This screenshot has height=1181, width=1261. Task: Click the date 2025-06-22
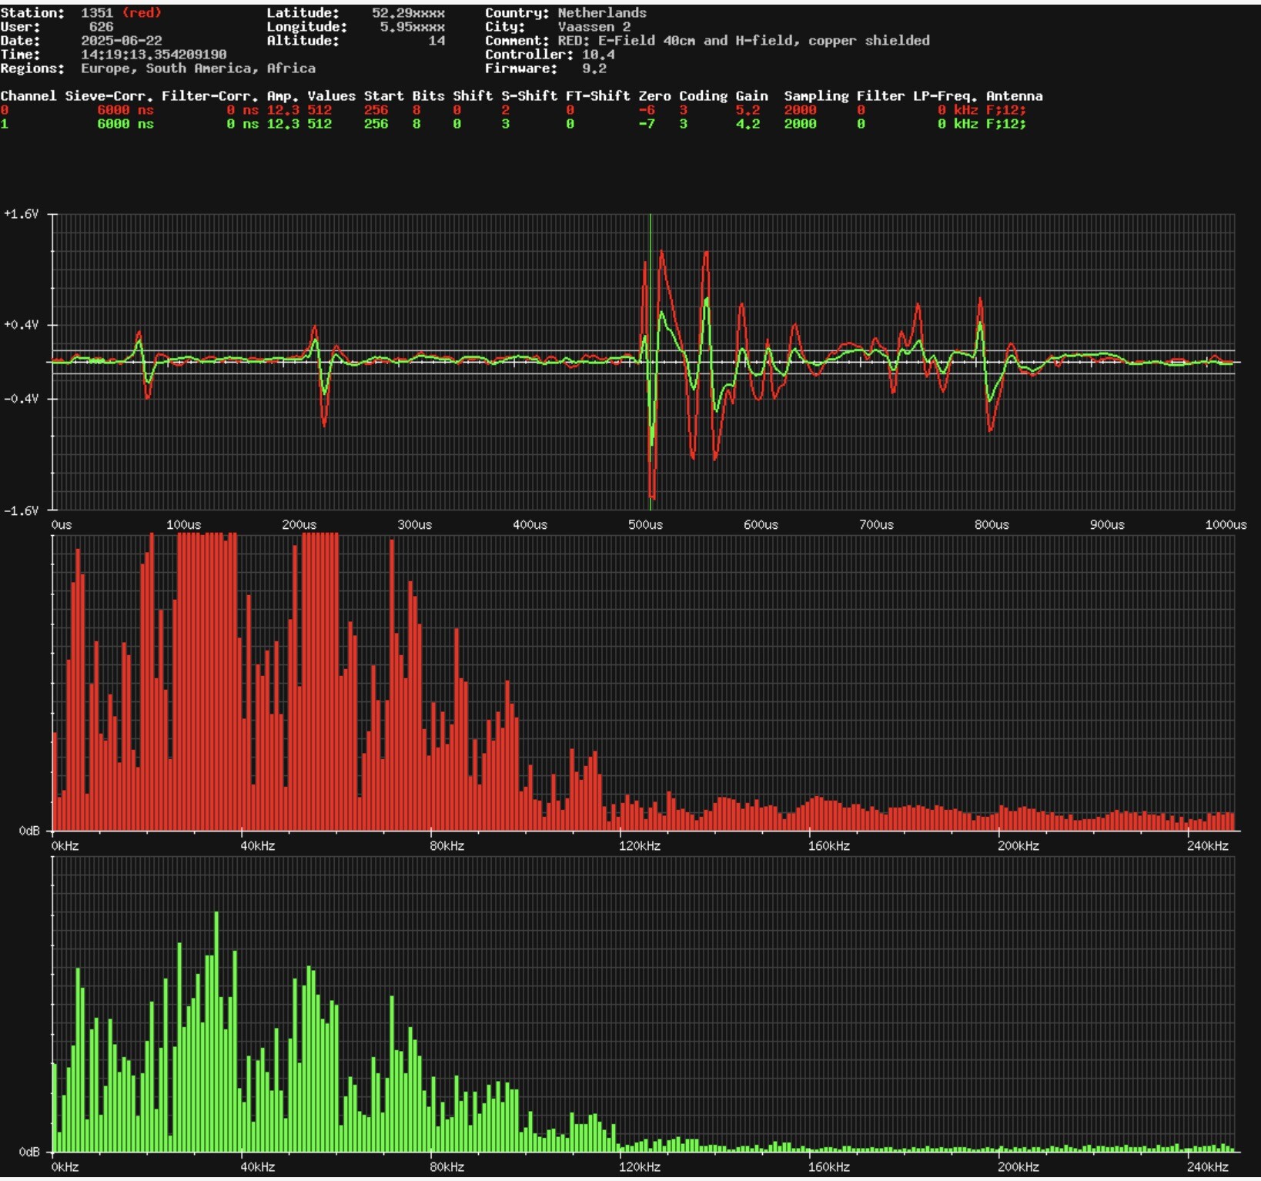click(122, 41)
